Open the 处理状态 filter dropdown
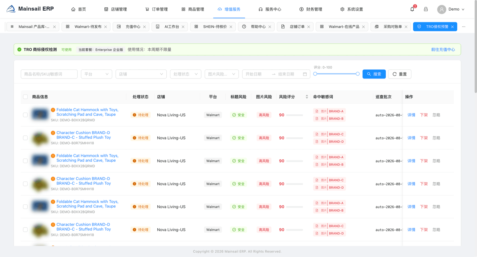477x257 pixels. (x=185, y=74)
